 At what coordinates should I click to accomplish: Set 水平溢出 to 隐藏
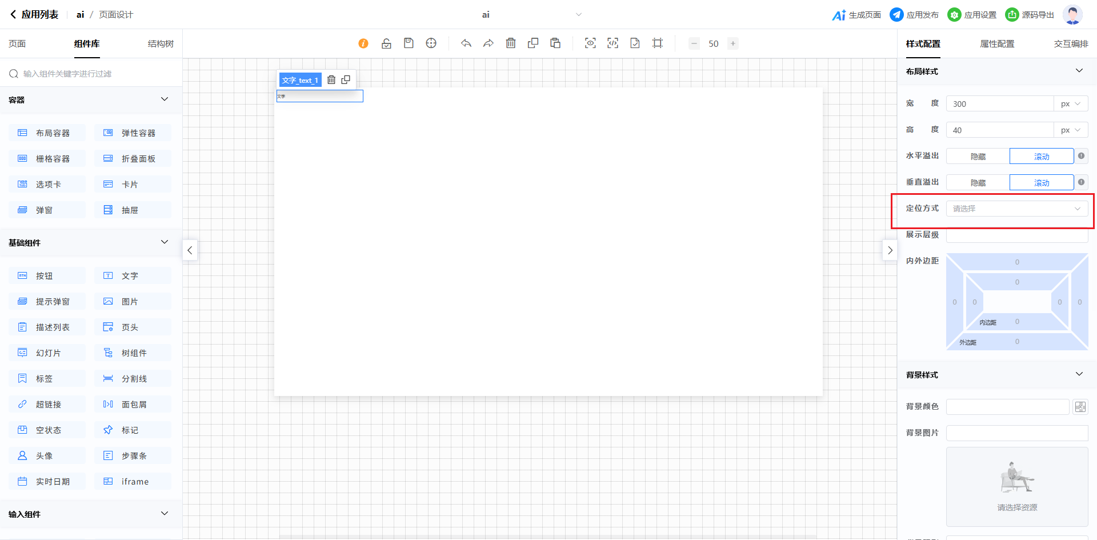978,157
